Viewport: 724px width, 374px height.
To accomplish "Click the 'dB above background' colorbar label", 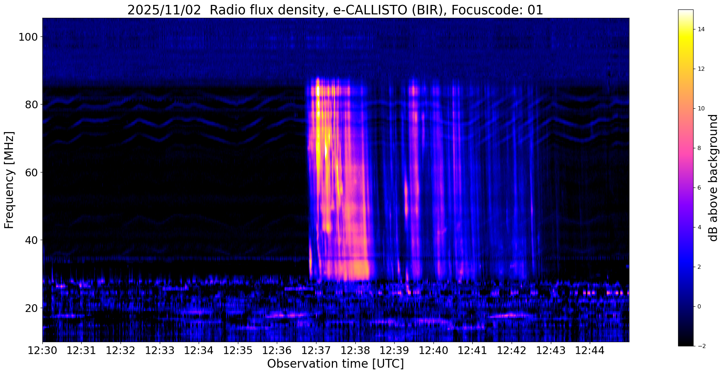I will click(x=713, y=178).
